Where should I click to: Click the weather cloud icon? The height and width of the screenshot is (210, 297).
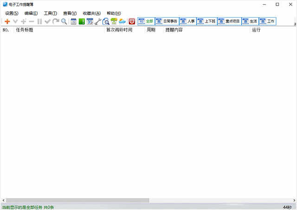tap(122, 21)
